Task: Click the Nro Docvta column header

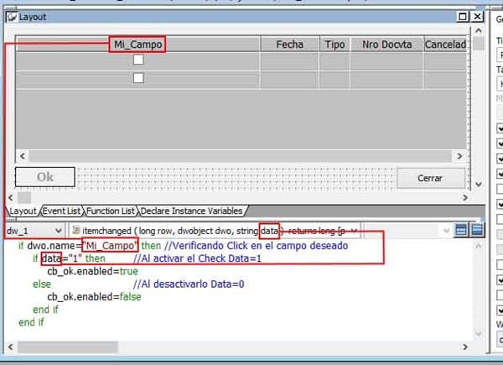Action: pyautogui.click(x=386, y=44)
